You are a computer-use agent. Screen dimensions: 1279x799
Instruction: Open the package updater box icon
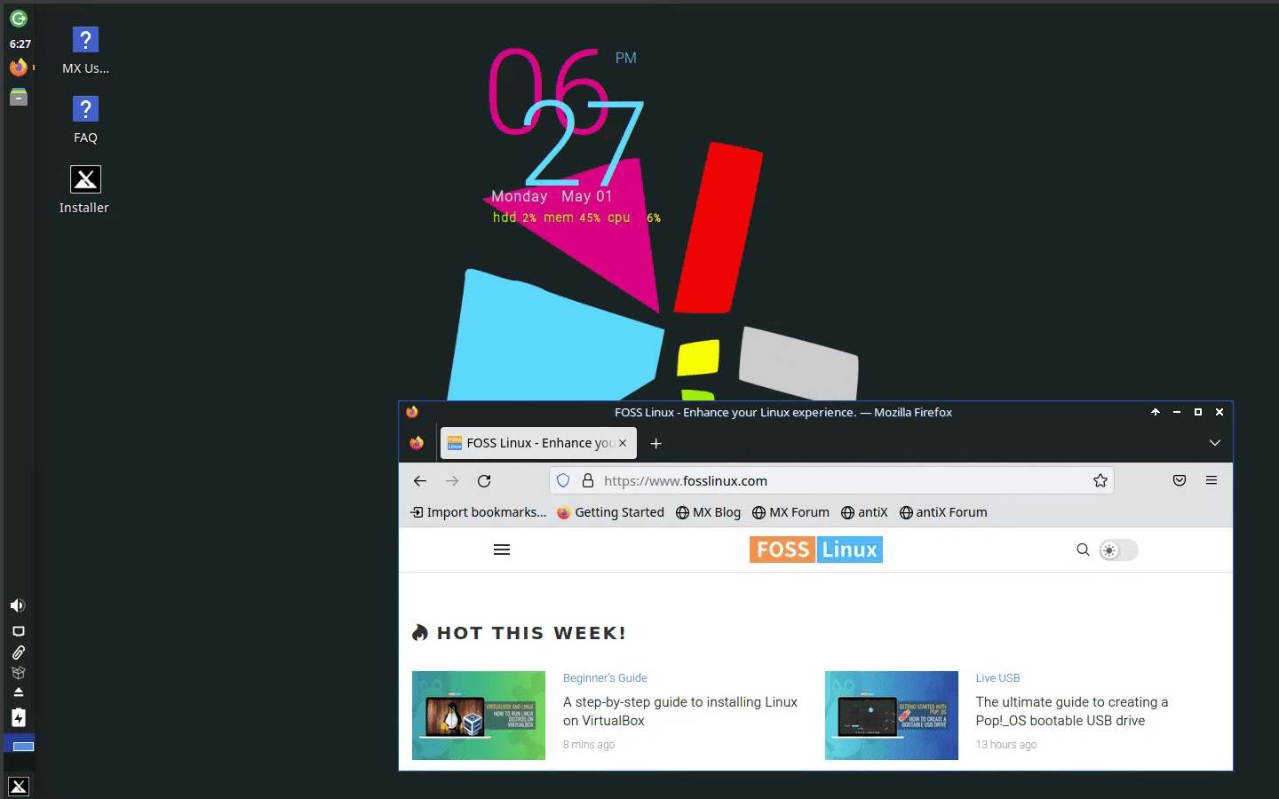(x=18, y=672)
